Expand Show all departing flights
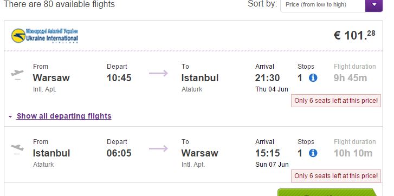The image size is (394, 196). (64, 116)
